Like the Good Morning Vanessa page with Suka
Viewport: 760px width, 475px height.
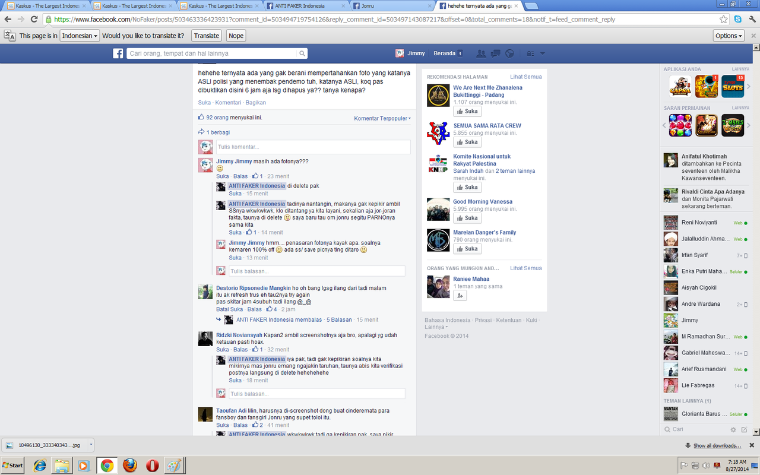[x=467, y=218]
